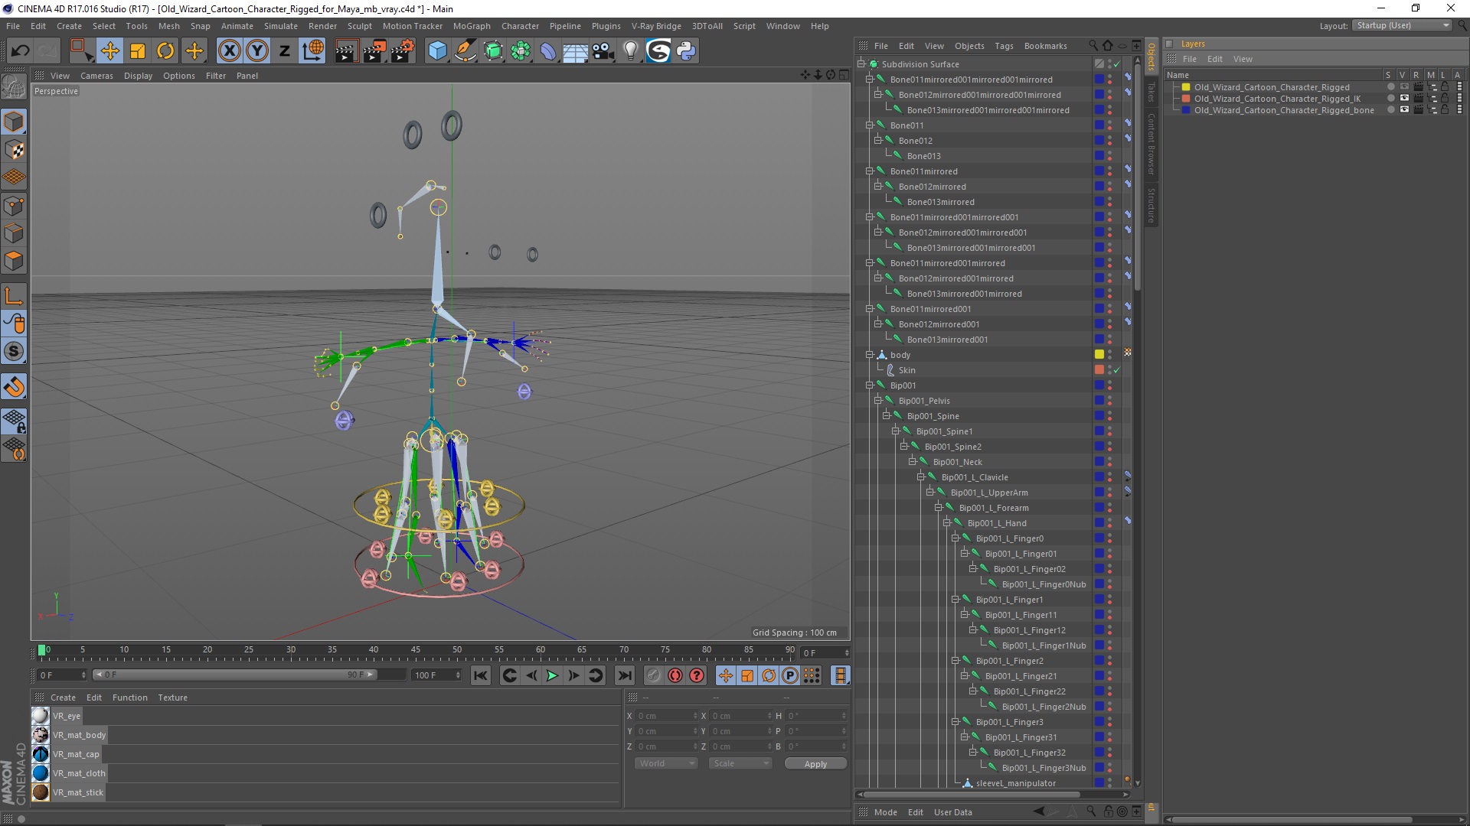Click the X position input field
This screenshot has width=1470, height=826.
pos(666,716)
